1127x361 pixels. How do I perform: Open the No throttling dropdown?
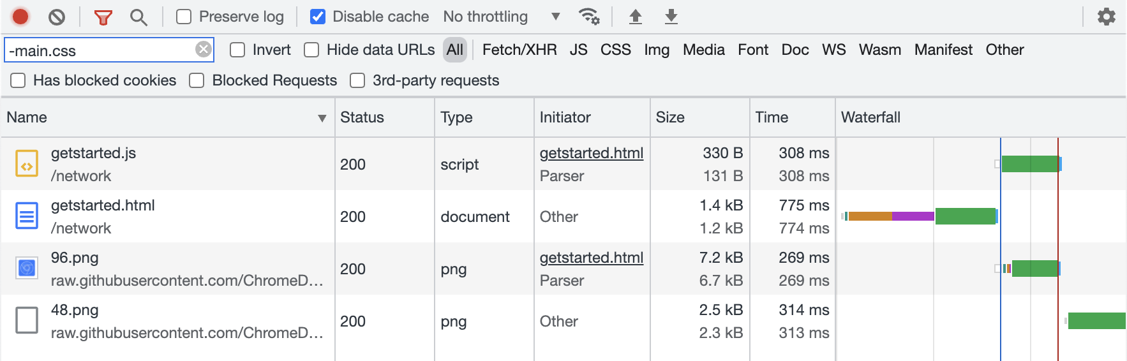[502, 17]
